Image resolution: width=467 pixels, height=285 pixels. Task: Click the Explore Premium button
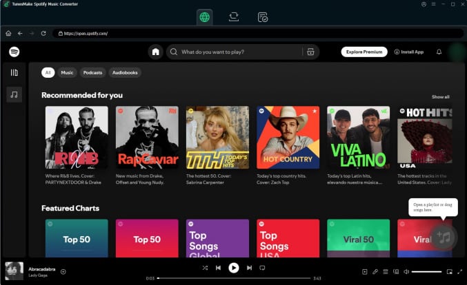(364, 52)
